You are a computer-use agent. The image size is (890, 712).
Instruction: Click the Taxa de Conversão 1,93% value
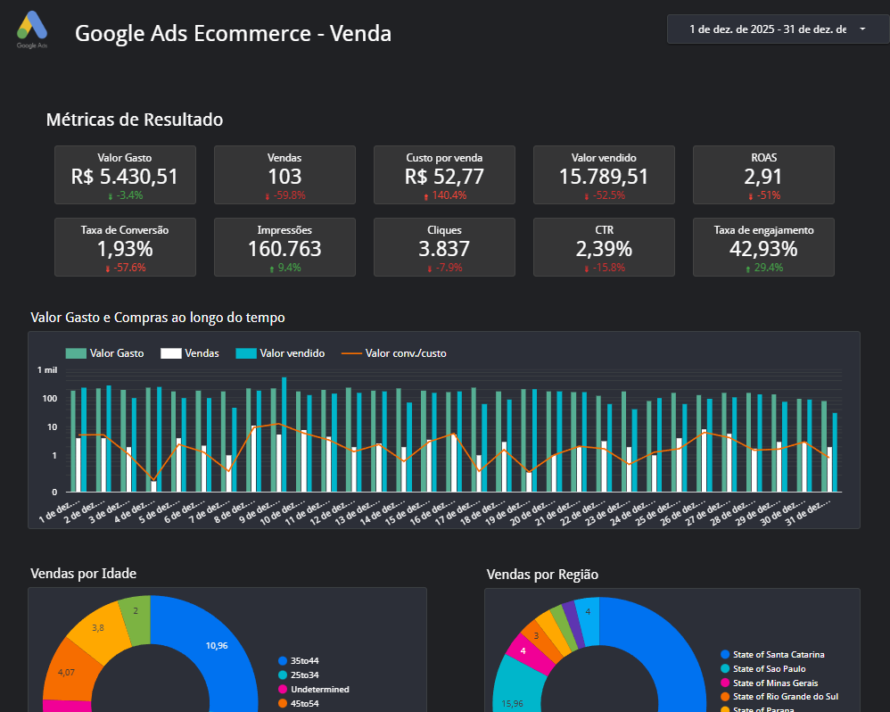coord(125,249)
